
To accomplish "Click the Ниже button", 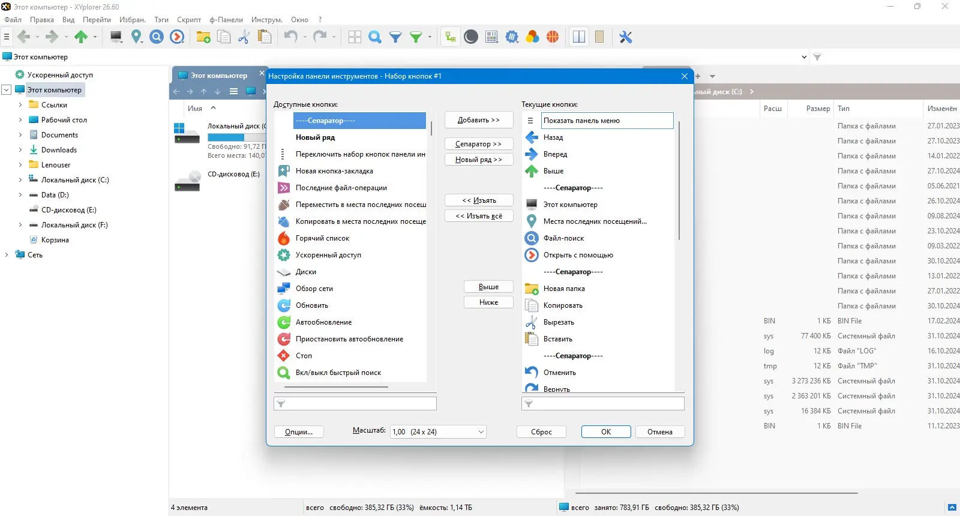I will tap(488, 302).
